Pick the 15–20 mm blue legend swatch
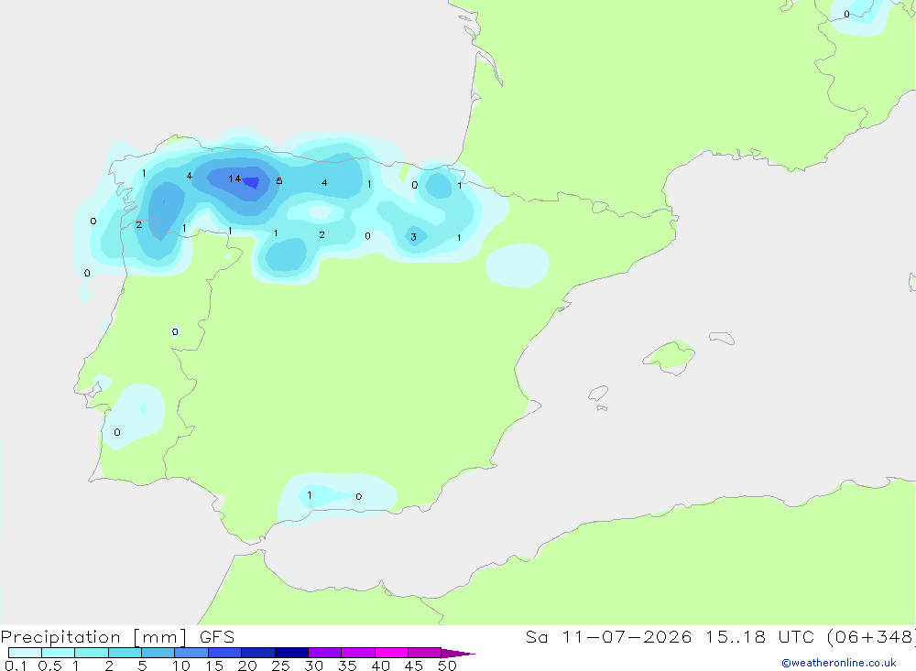 [224, 653]
